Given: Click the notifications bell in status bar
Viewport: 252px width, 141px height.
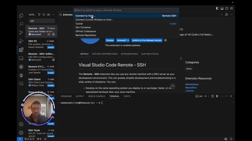Looking at the screenshot, I should click(231, 139).
